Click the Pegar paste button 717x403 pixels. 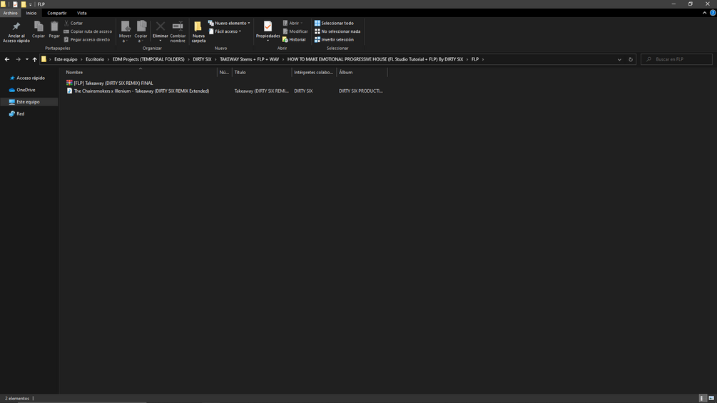pyautogui.click(x=54, y=30)
